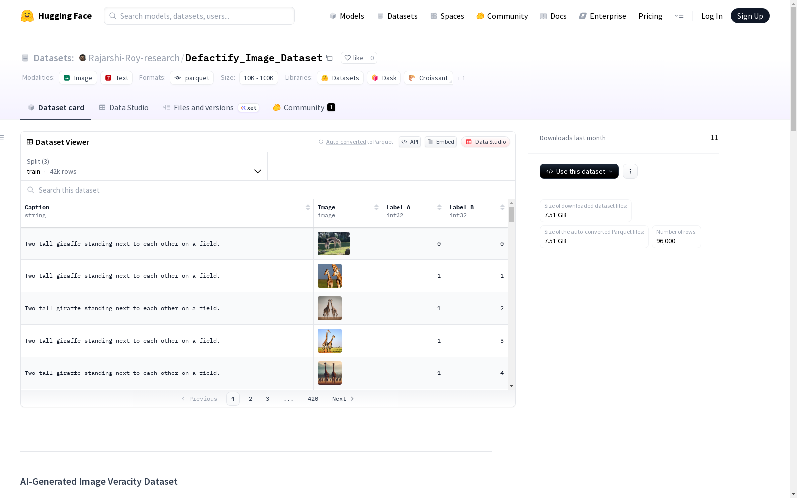Filter by Text modality tag
The height and width of the screenshot is (498, 797).
tap(117, 78)
